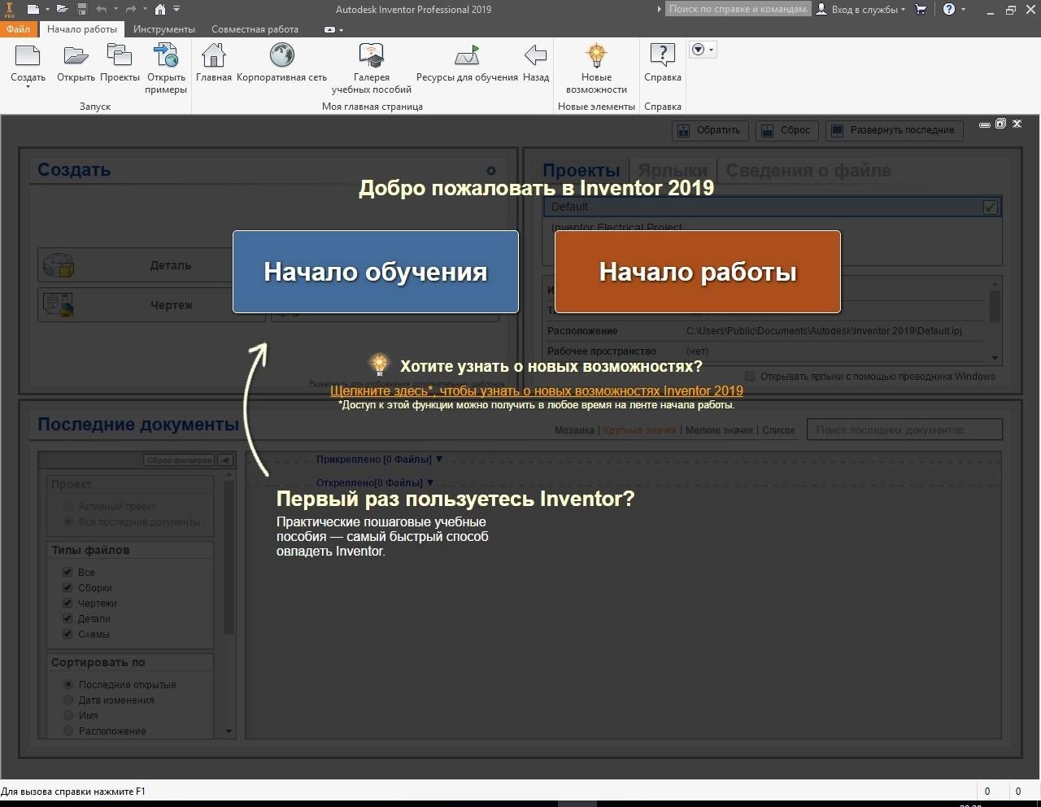
Task: Select Дата изменения sort option
Action: (x=68, y=700)
